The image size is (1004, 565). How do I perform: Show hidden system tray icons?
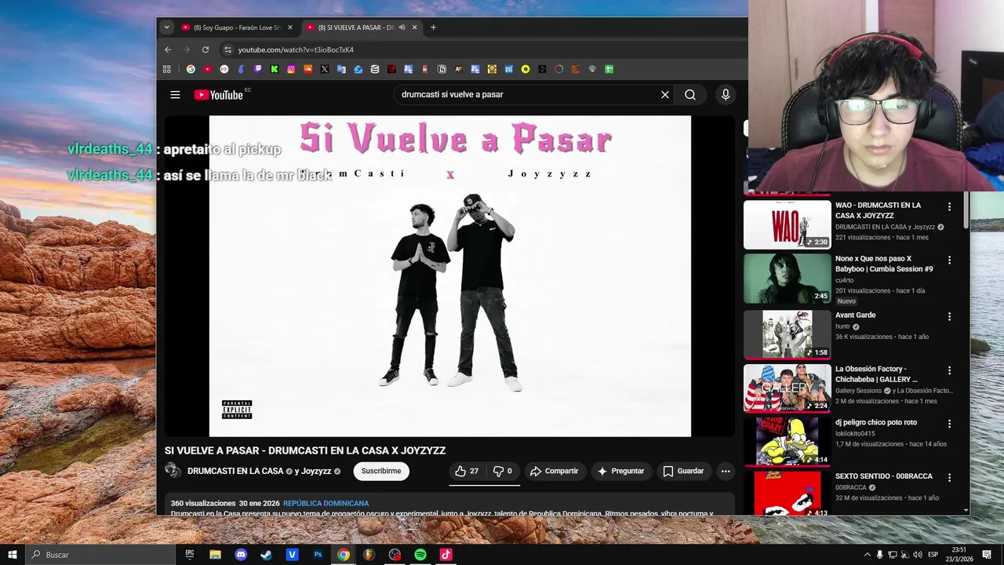pyautogui.click(x=867, y=555)
